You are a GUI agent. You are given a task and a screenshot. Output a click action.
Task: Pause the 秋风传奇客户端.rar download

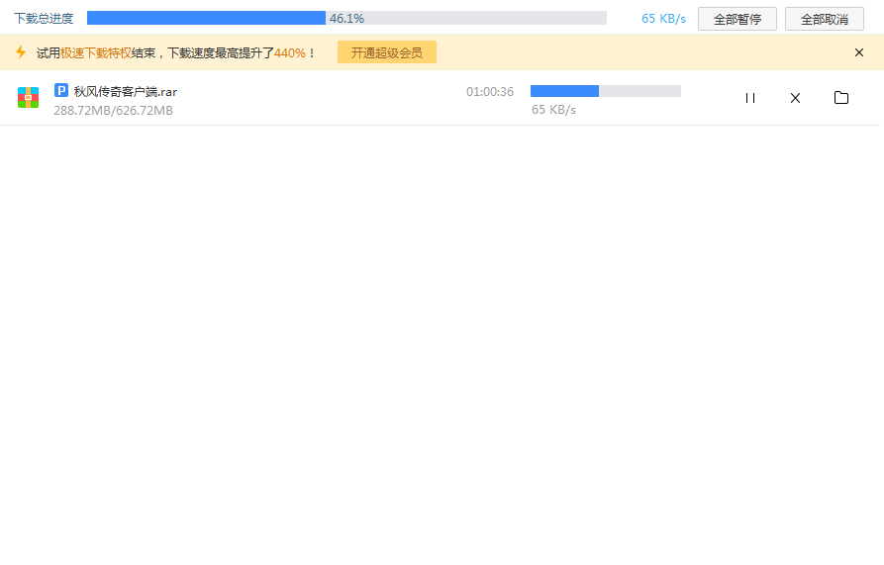[749, 98]
